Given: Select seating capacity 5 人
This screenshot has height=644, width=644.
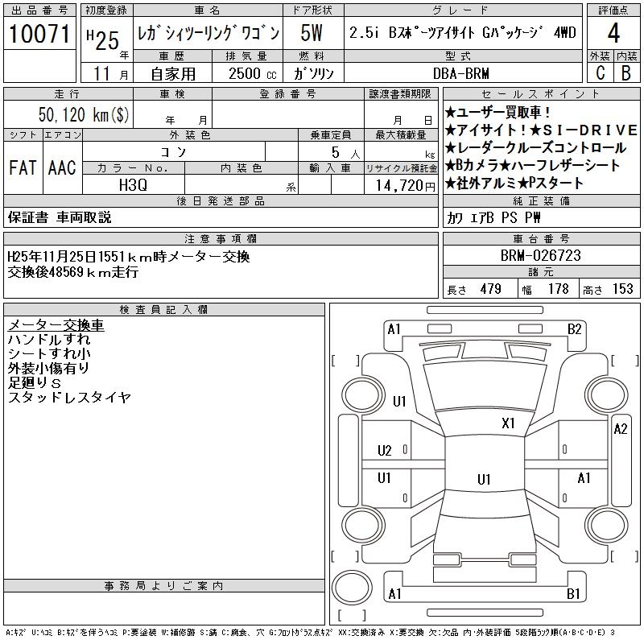Looking at the screenshot, I should (346, 152).
